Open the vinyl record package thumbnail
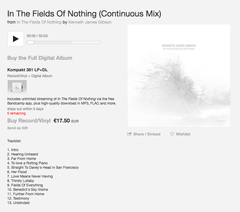Screen dimensions: 240x212 (x=17, y=87)
